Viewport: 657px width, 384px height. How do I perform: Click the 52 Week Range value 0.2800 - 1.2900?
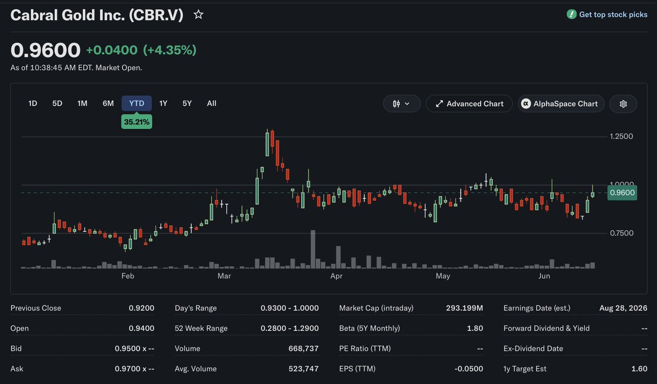point(290,328)
